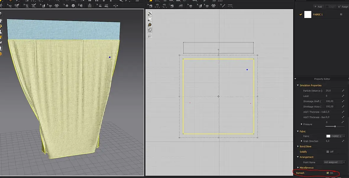The width and height of the screenshot is (349, 178).
Task: Click the steam iron tool in the 2D toolbar
Action: 180,6
